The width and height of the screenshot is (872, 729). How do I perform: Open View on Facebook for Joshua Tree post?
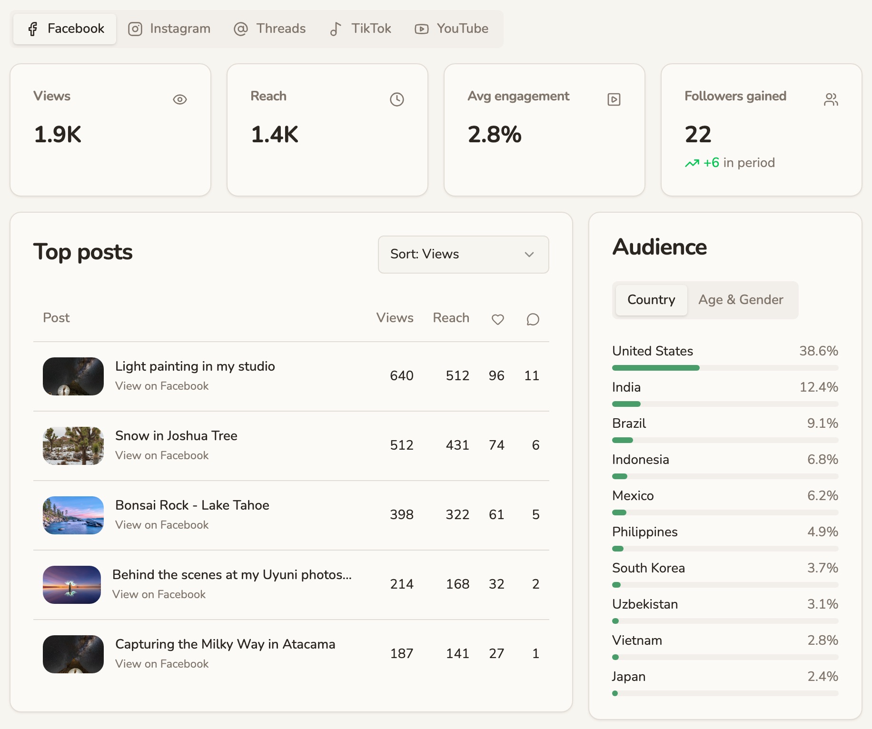162,455
